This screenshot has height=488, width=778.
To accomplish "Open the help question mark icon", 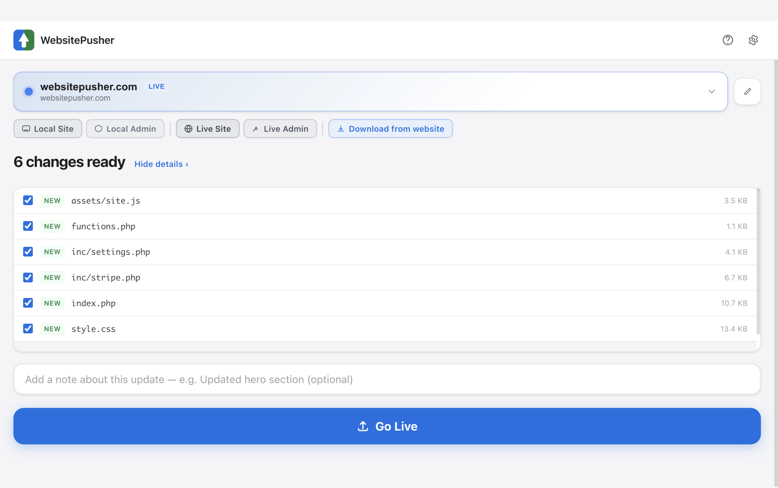I will (728, 40).
